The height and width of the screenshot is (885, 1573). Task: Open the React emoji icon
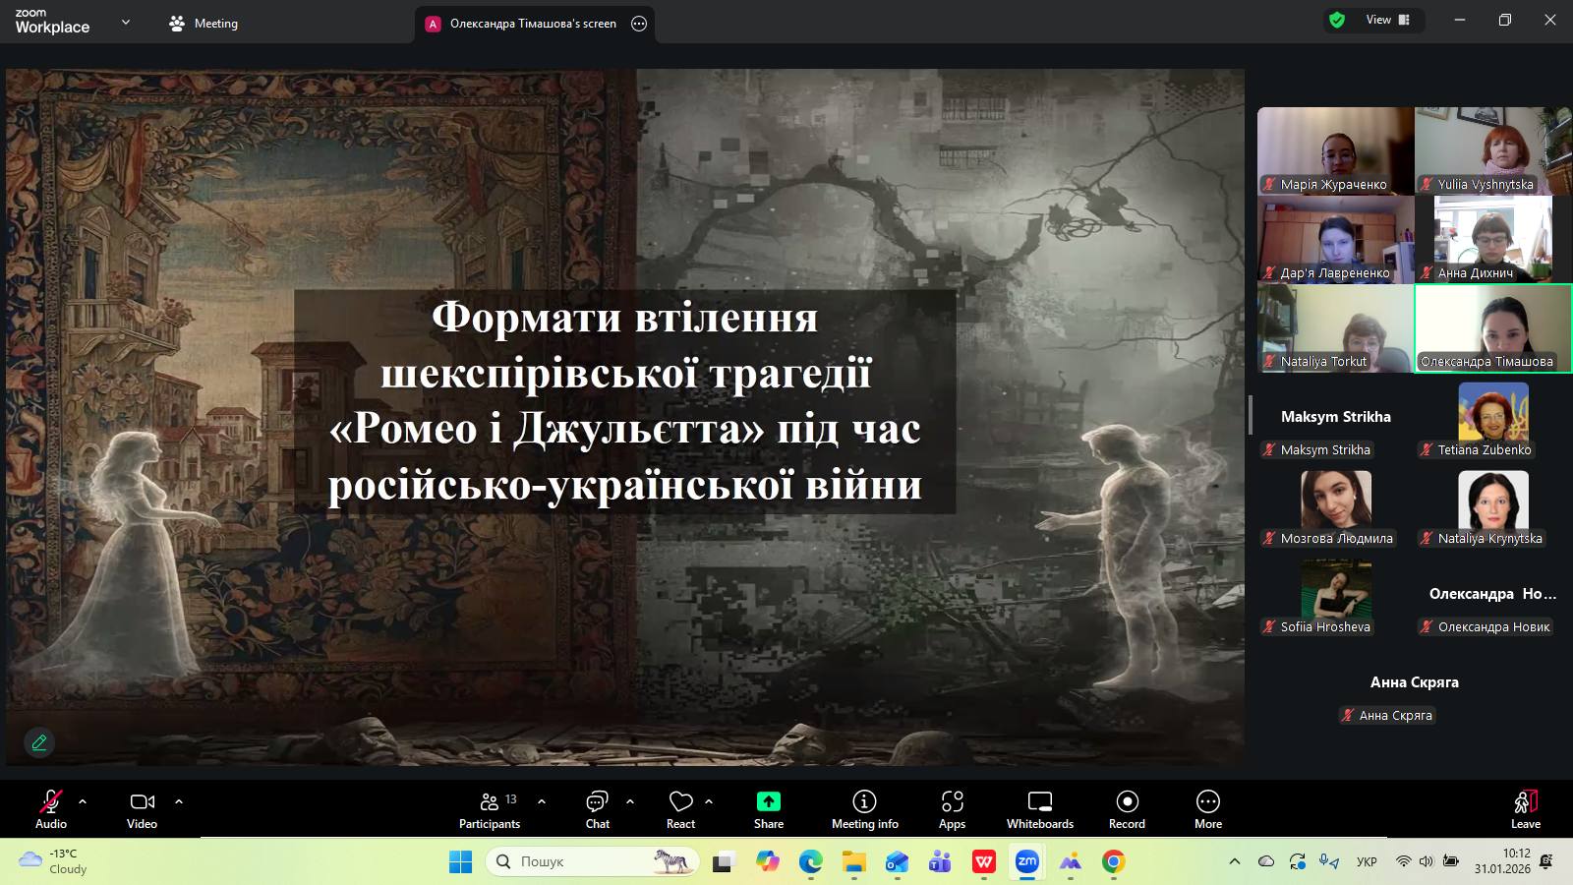[x=680, y=802]
